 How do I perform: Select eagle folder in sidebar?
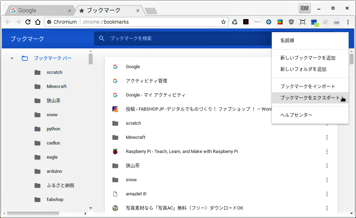[x=52, y=157]
